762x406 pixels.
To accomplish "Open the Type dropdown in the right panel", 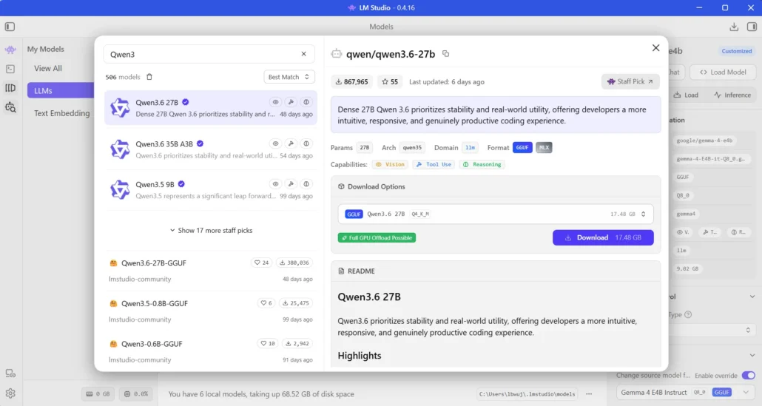I will tap(712, 331).
